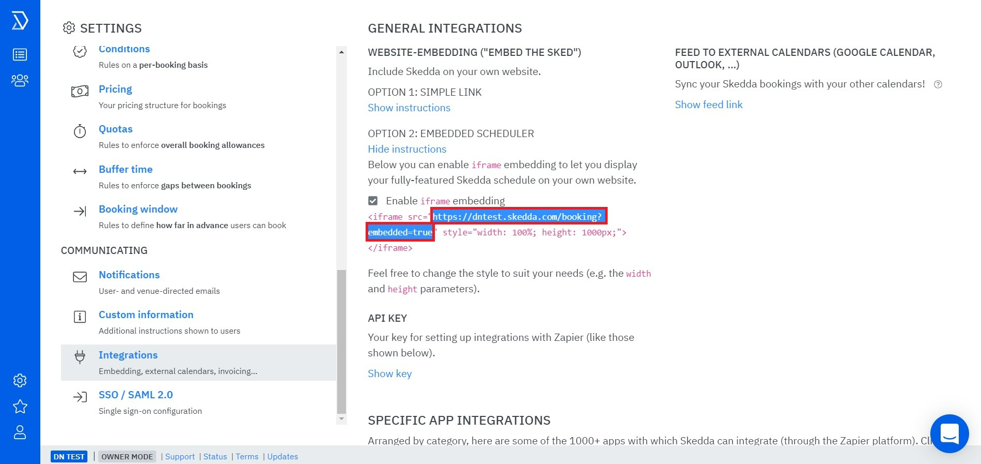Hide instructions for embedded scheduler
Image resolution: width=981 pixels, height=464 pixels.
coord(407,149)
